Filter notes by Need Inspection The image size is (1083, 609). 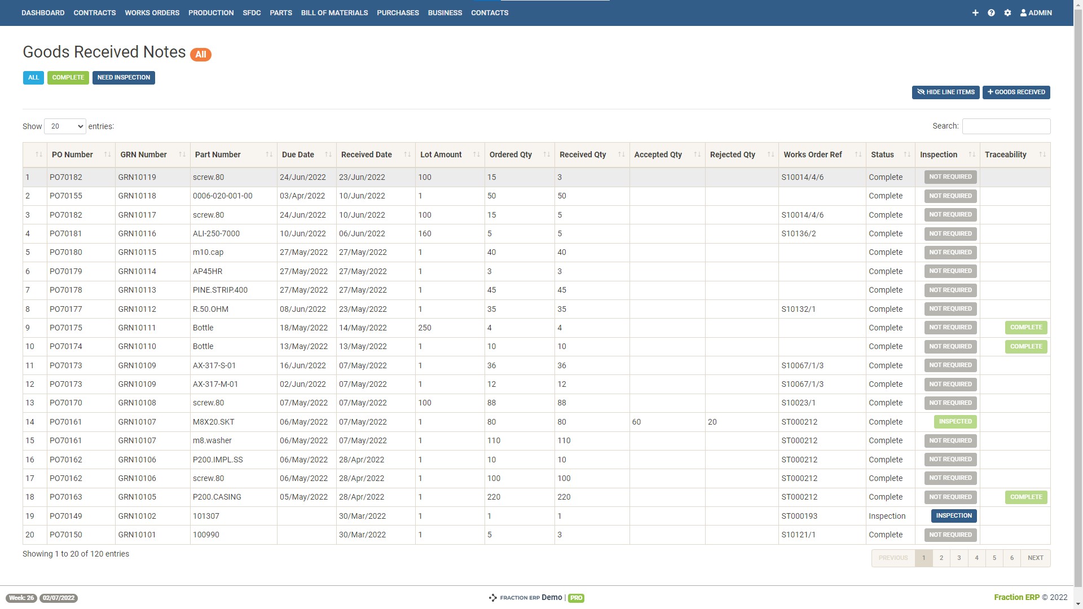coord(124,78)
